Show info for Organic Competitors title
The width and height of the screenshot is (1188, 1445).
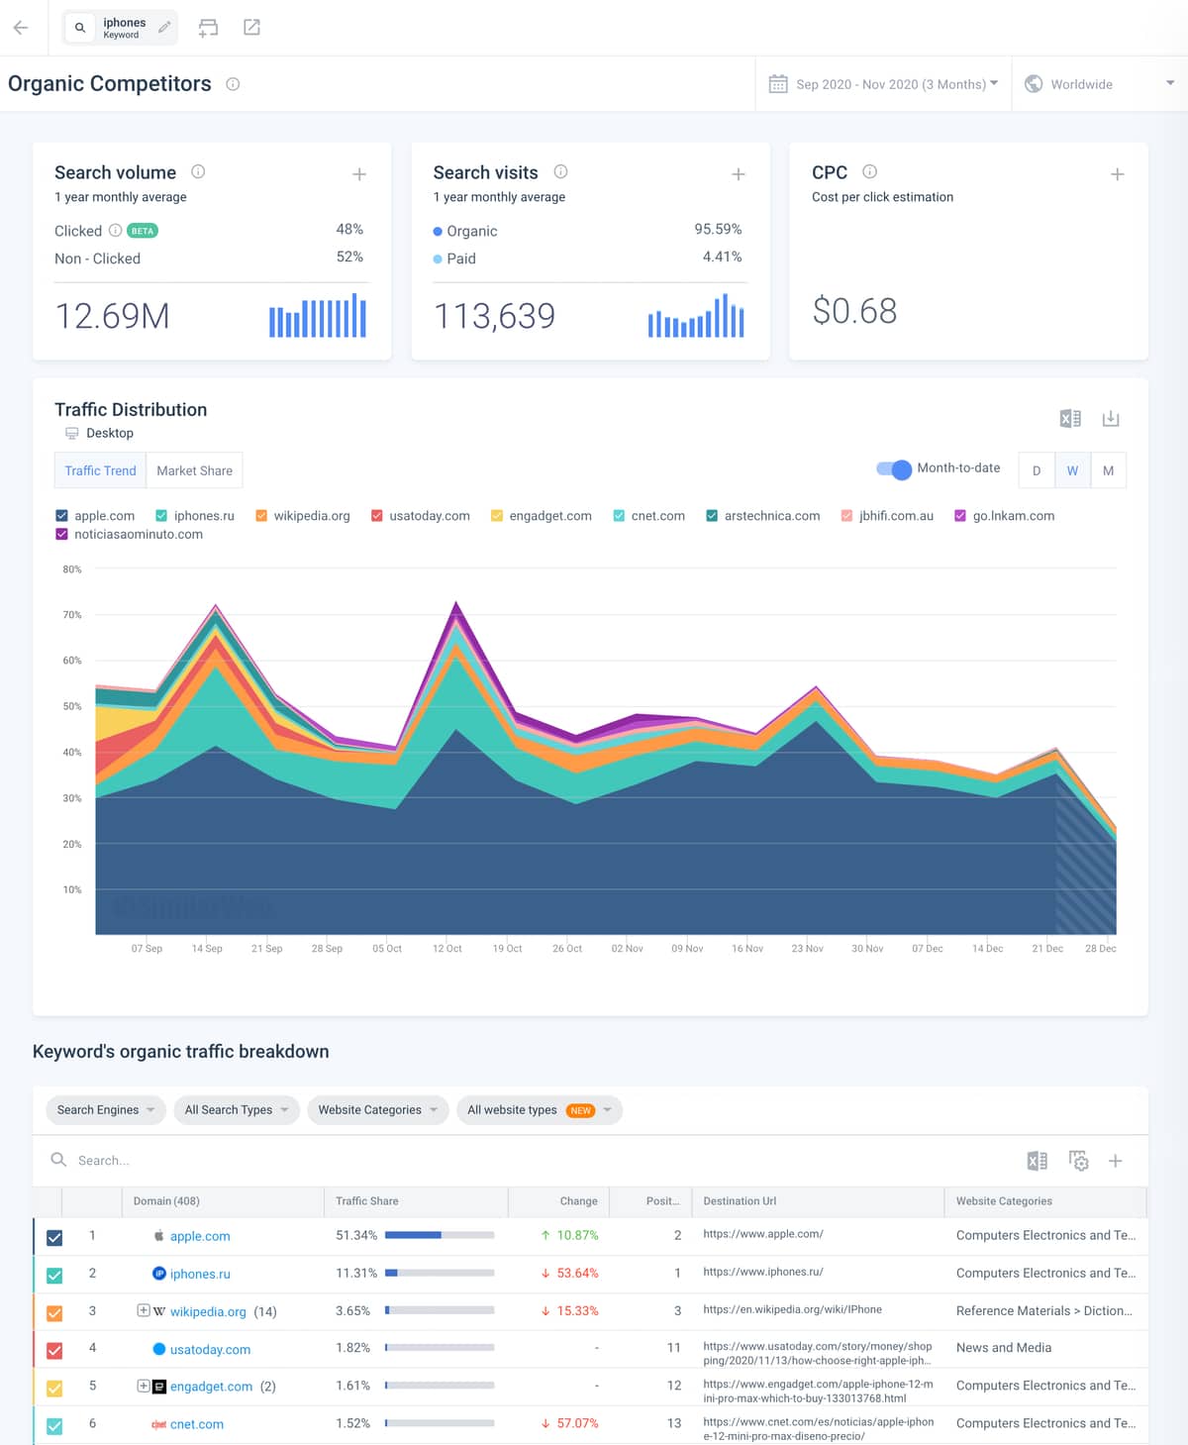[x=233, y=84]
